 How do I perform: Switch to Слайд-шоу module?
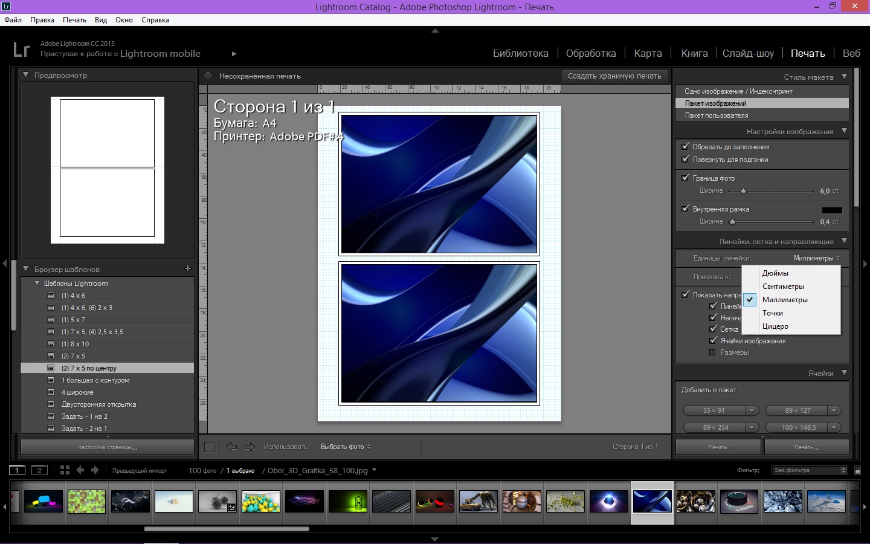(748, 53)
